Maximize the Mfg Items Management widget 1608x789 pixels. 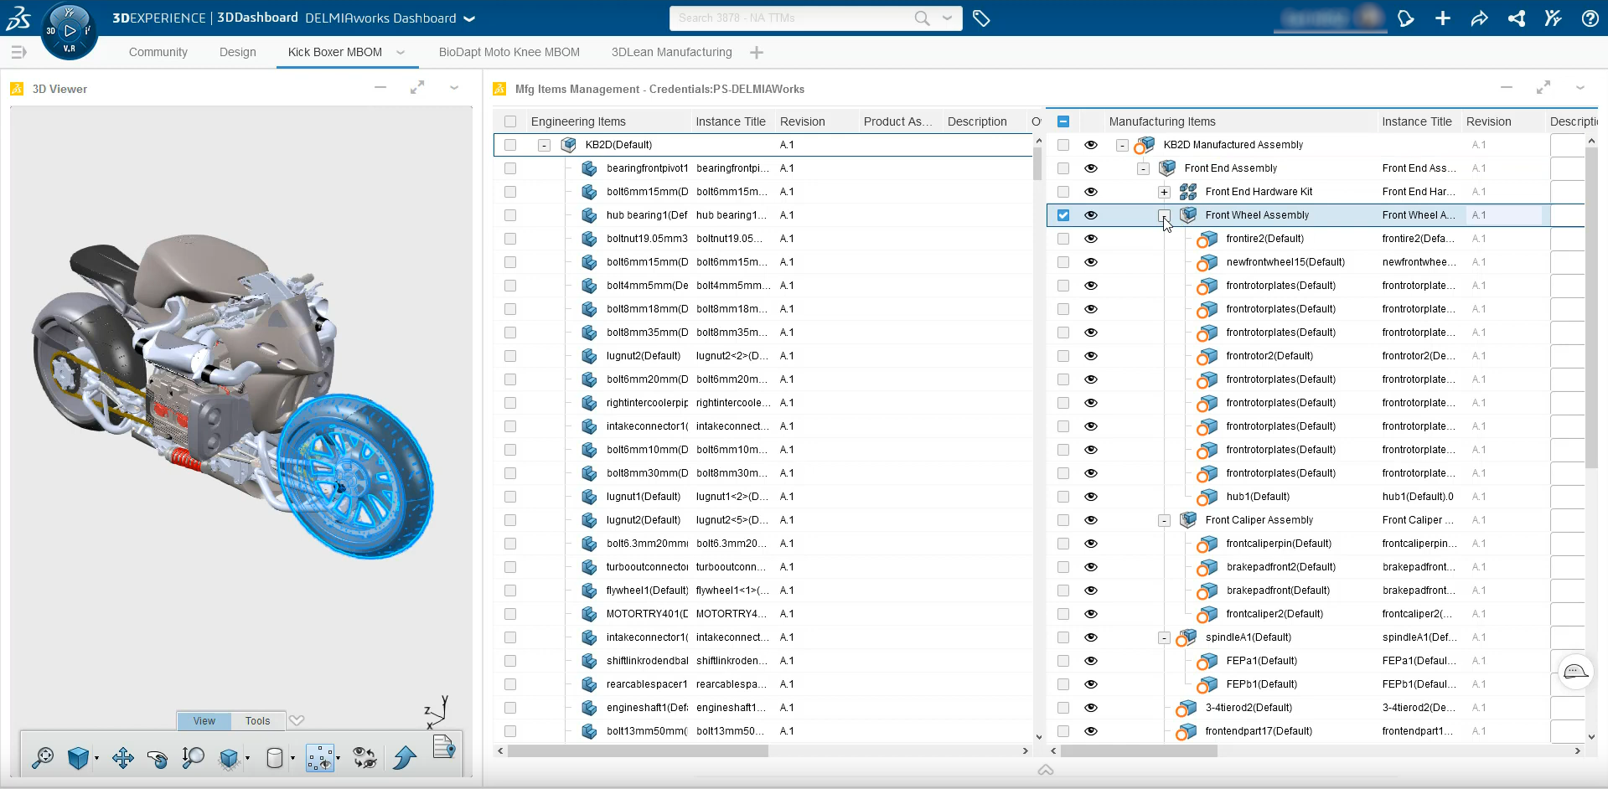coord(1543,87)
